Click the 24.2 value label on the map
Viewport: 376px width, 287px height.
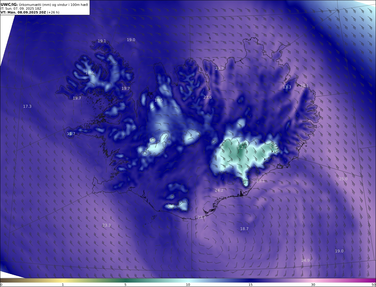219,190
